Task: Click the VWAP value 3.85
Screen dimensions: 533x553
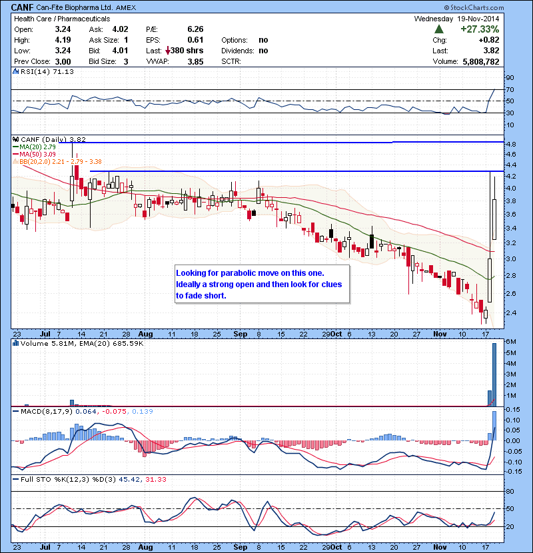Action: [195, 61]
